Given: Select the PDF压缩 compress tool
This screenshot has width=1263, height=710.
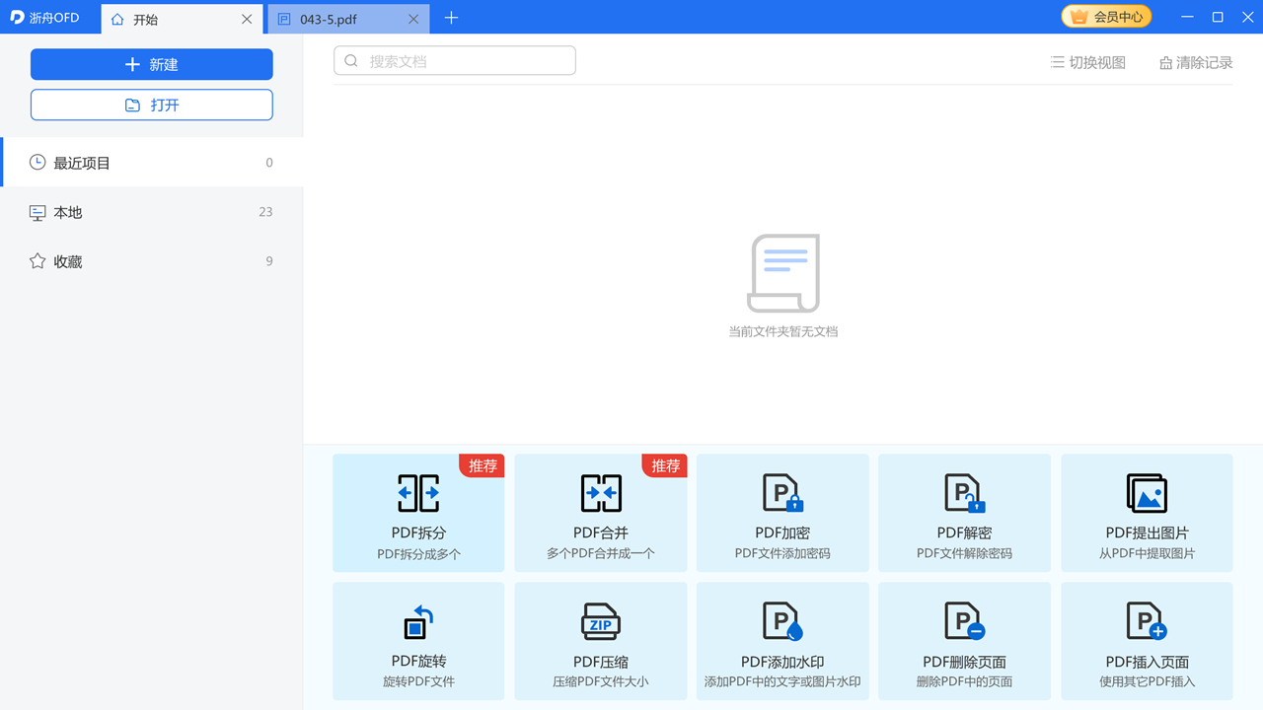Looking at the screenshot, I should pyautogui.click(x=600, y=641).
